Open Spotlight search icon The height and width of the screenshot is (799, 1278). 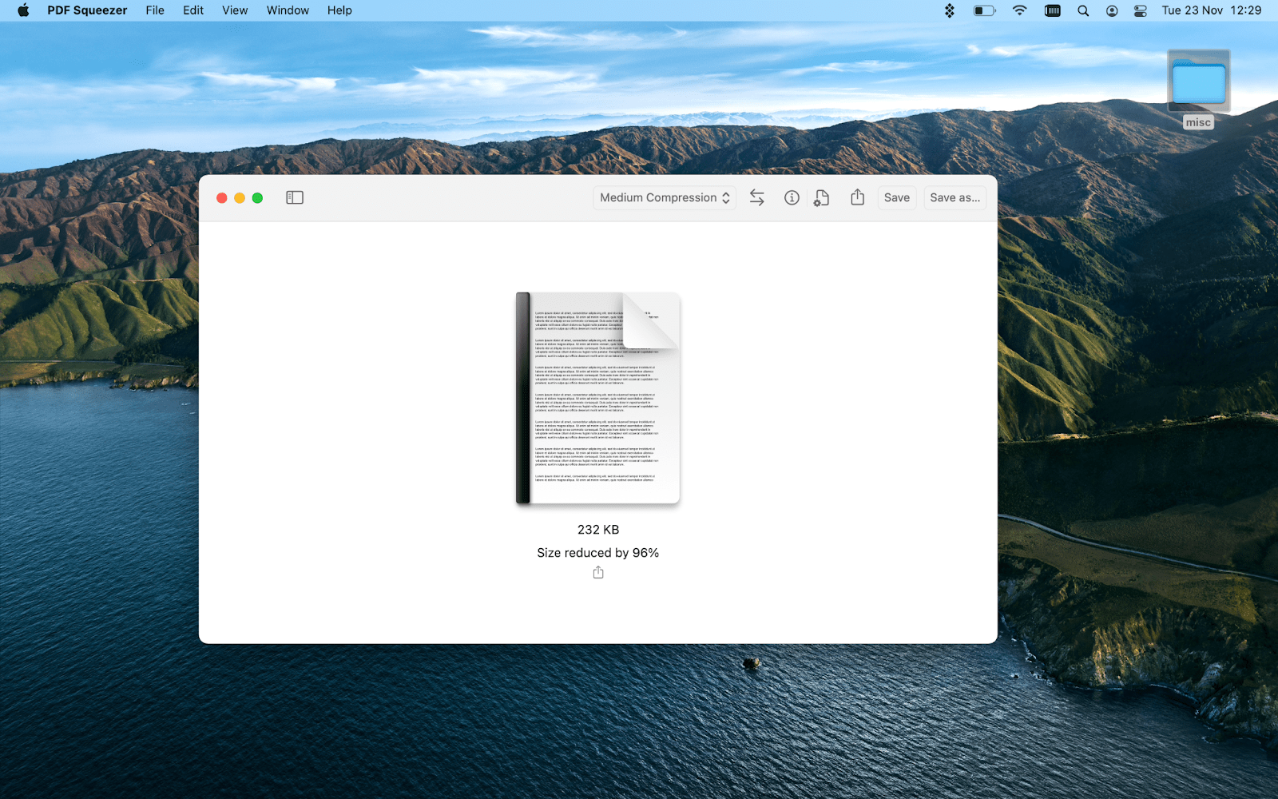pos(1083,10)
